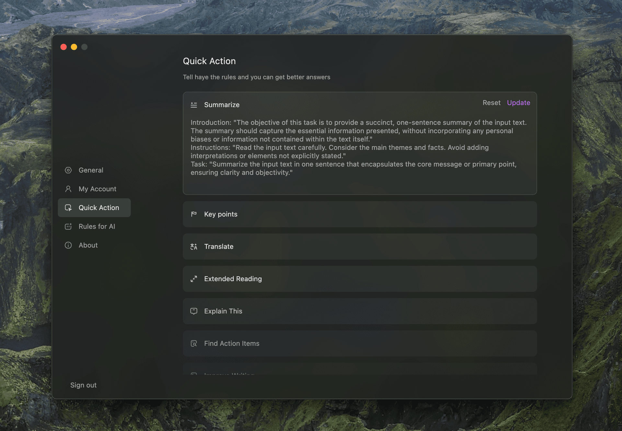Click the Extended Reading arrows icon
The height and width of the screenshot is (431, 622).
tap(194, 279)
